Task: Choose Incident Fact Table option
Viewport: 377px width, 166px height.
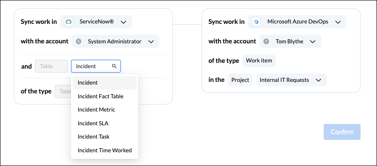Action: (x=105, y=97)
